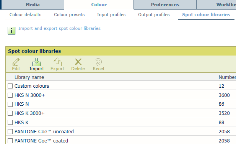Select the Colour defaults sub-tab

25,15
